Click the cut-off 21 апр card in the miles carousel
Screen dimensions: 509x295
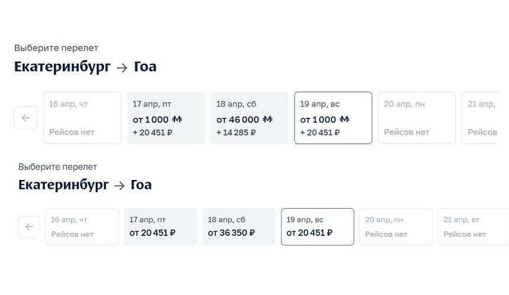(481, 118)
